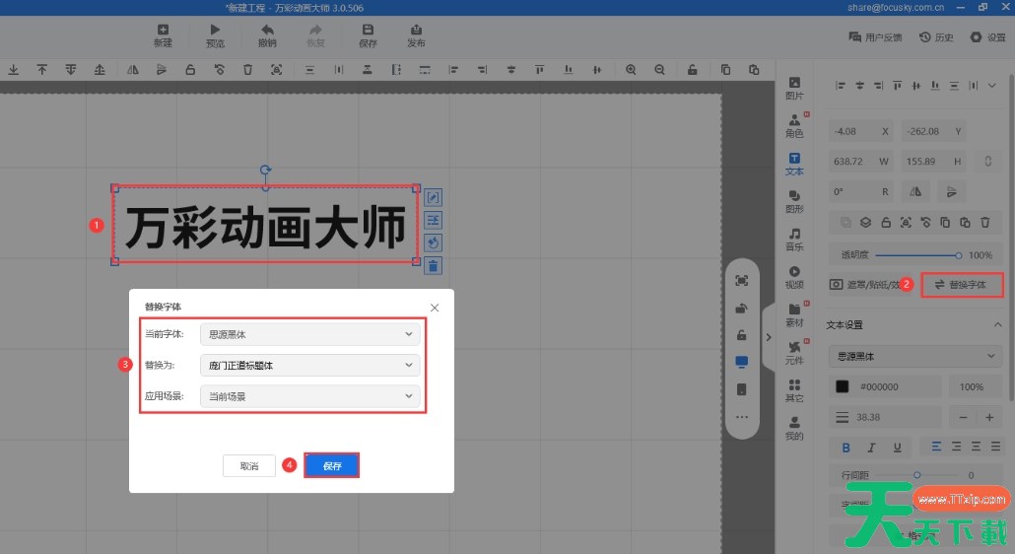The height and width of the screenshot is (554, 1015).
Task: Switch to mobile device view in floating strip
Action: pos(742,389)
